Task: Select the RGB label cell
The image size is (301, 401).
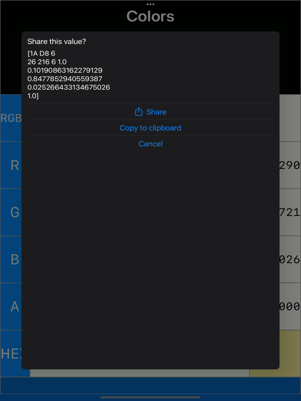Action: click(x=11, y=118)
